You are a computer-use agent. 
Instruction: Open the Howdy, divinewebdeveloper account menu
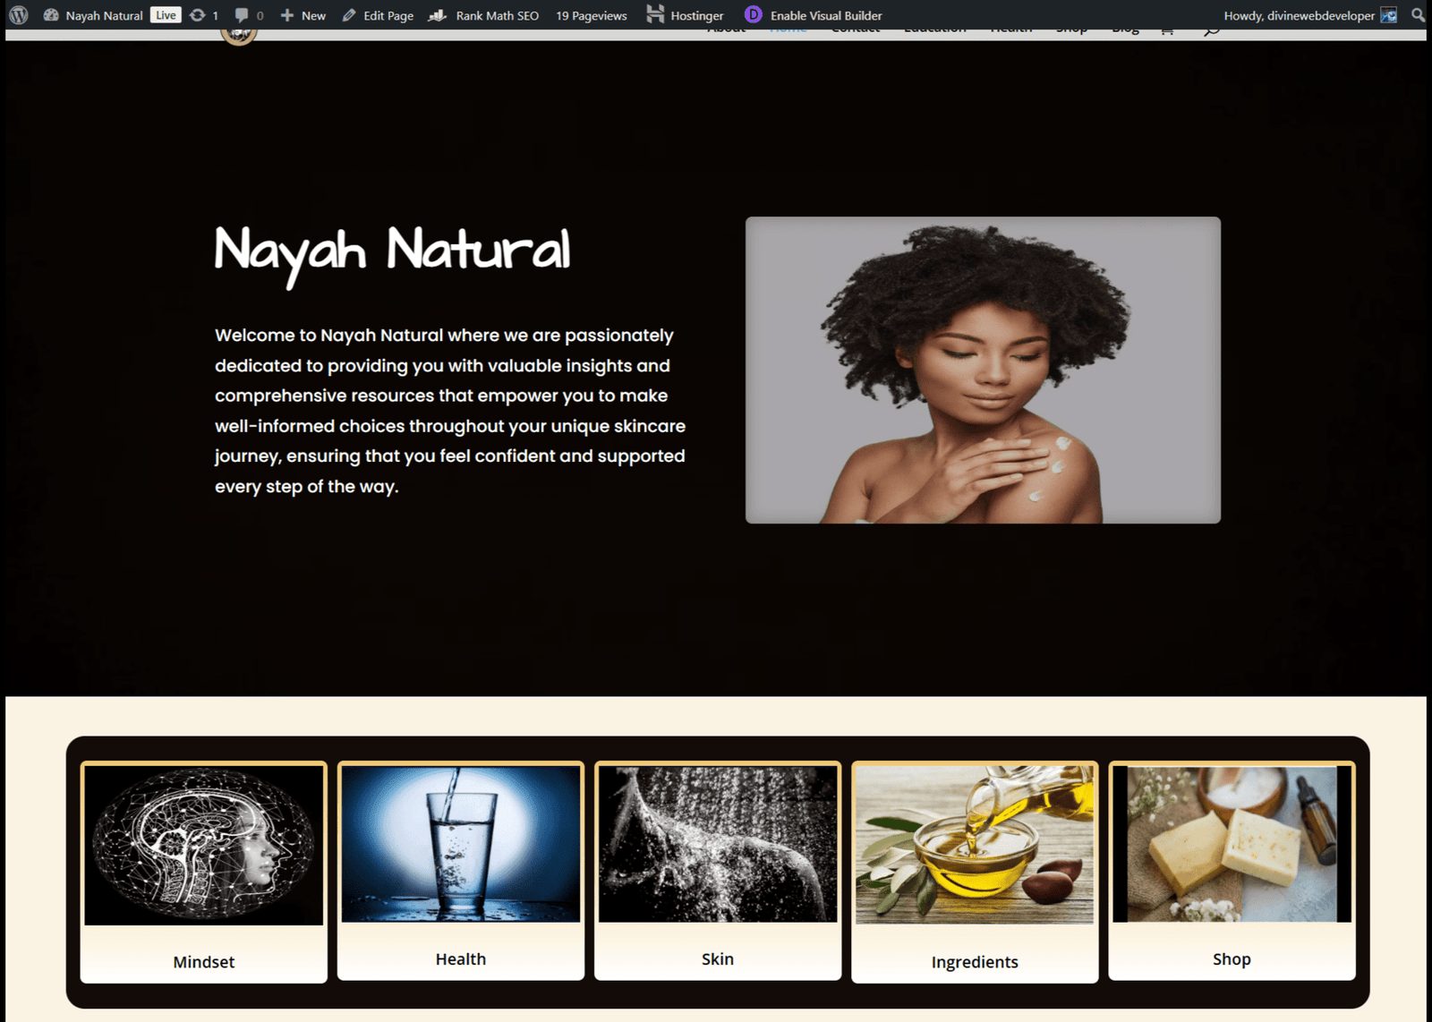[x=1310, y=15]
